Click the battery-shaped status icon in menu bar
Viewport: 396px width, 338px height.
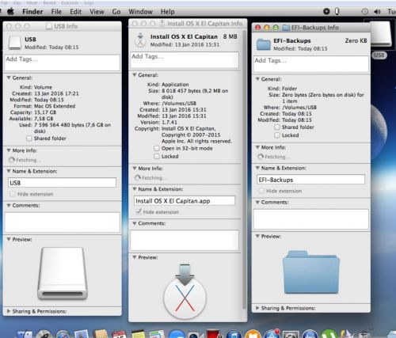(x=337, y=12)
